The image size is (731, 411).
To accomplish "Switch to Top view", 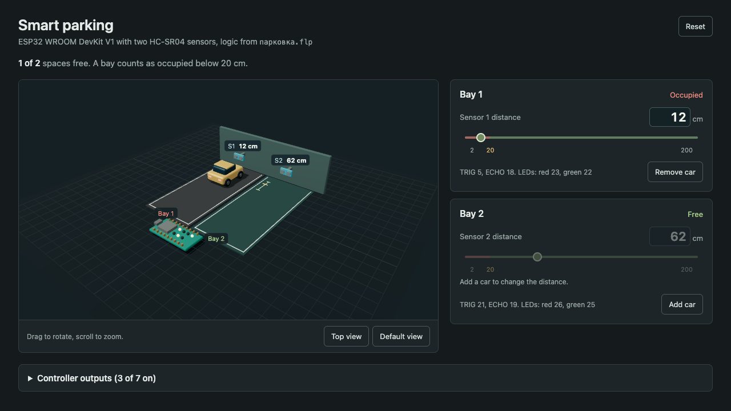I will pyautogui.click(x=346, y=336).
